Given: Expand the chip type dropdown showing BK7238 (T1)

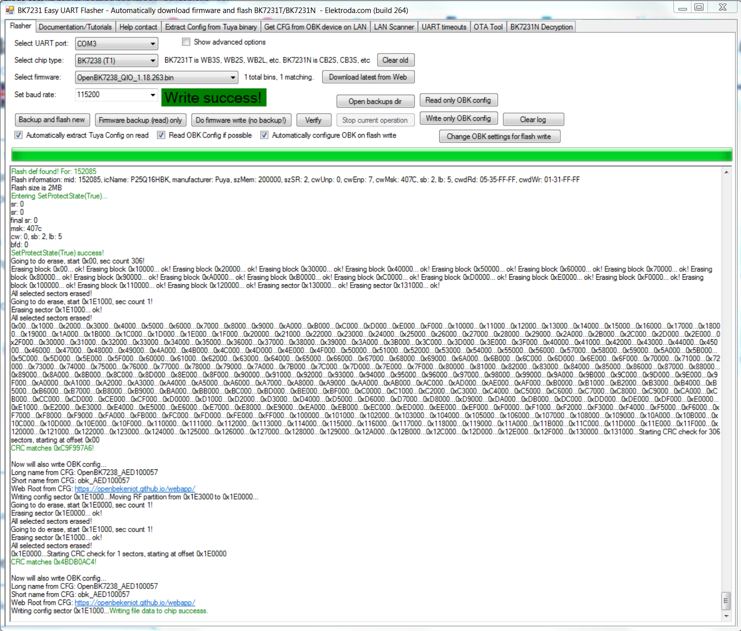Looking at the screenshot, I should [117, 61].
